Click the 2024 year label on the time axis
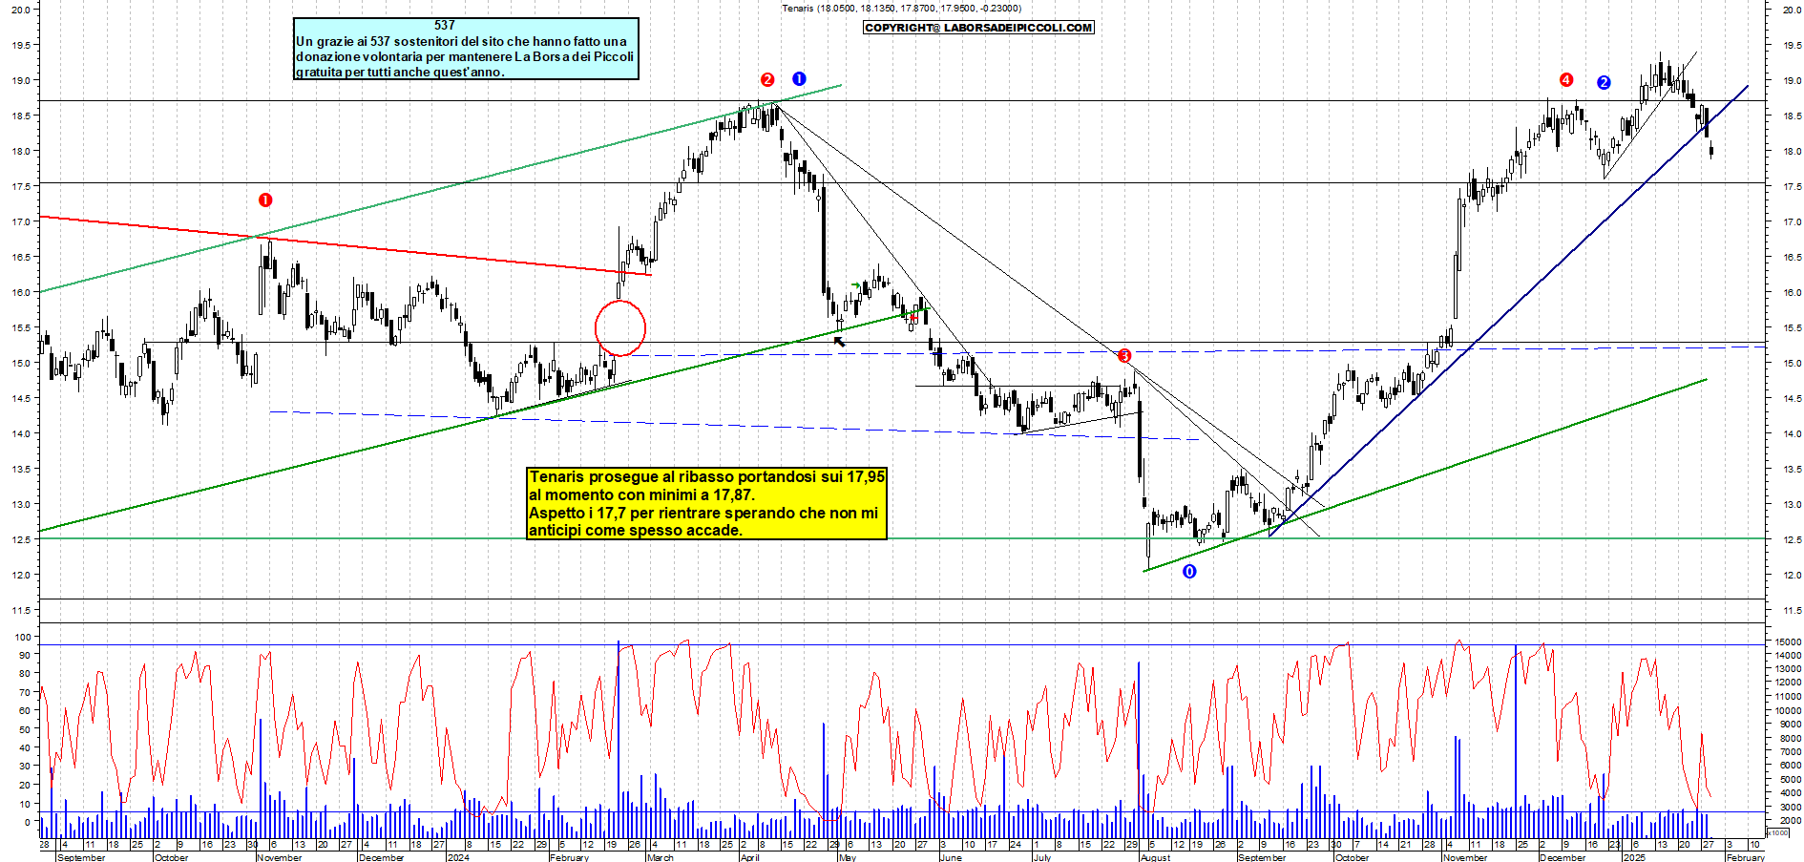Image resolution: width=1804 pixels, height=862 pixels. (458, 857)
